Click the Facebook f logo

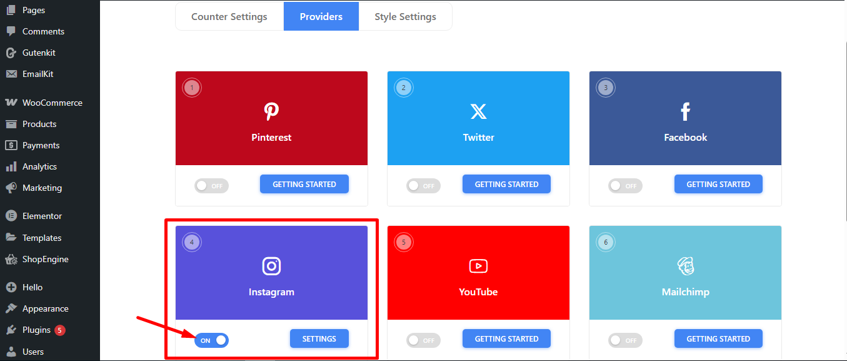[x=685, y=111]
